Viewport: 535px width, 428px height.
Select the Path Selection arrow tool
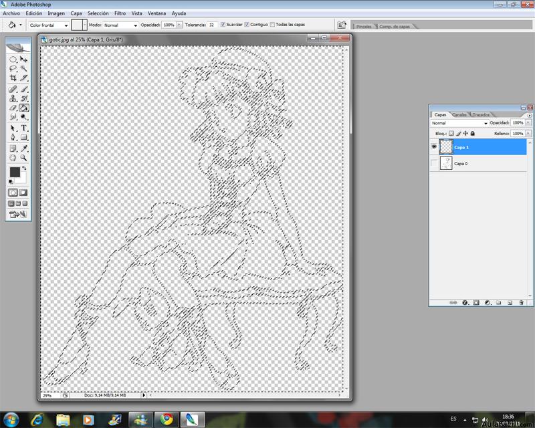click(x=13, y=128)
